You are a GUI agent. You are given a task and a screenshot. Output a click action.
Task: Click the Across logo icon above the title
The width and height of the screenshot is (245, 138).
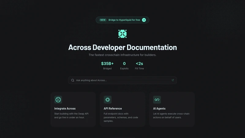point(123,34)
